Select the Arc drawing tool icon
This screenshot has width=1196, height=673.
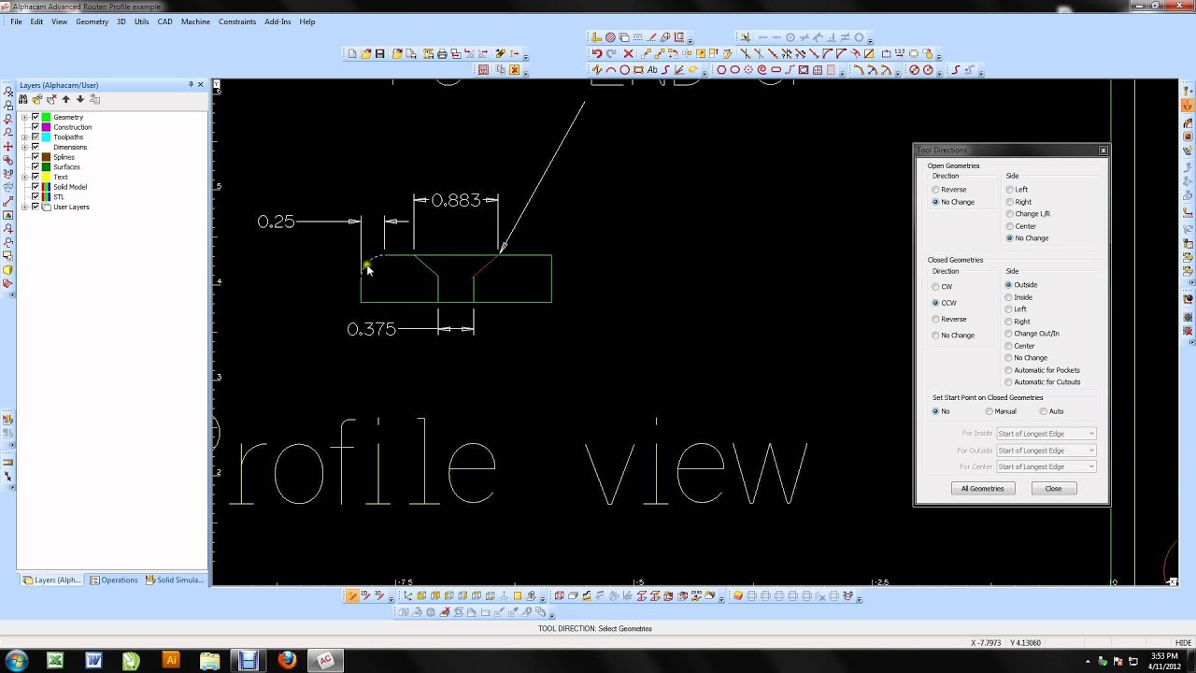click(611, 70)
